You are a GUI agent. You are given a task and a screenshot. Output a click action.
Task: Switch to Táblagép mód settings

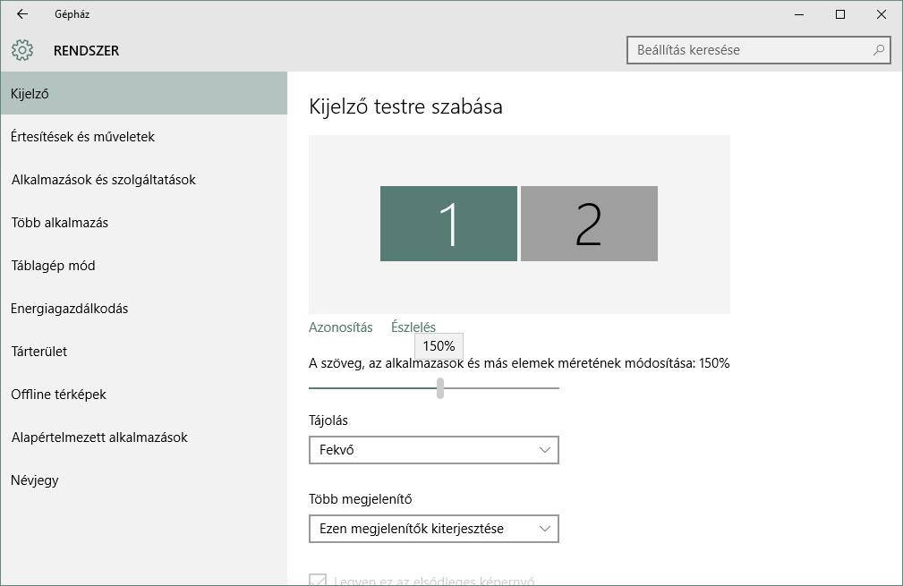point(53,266)
